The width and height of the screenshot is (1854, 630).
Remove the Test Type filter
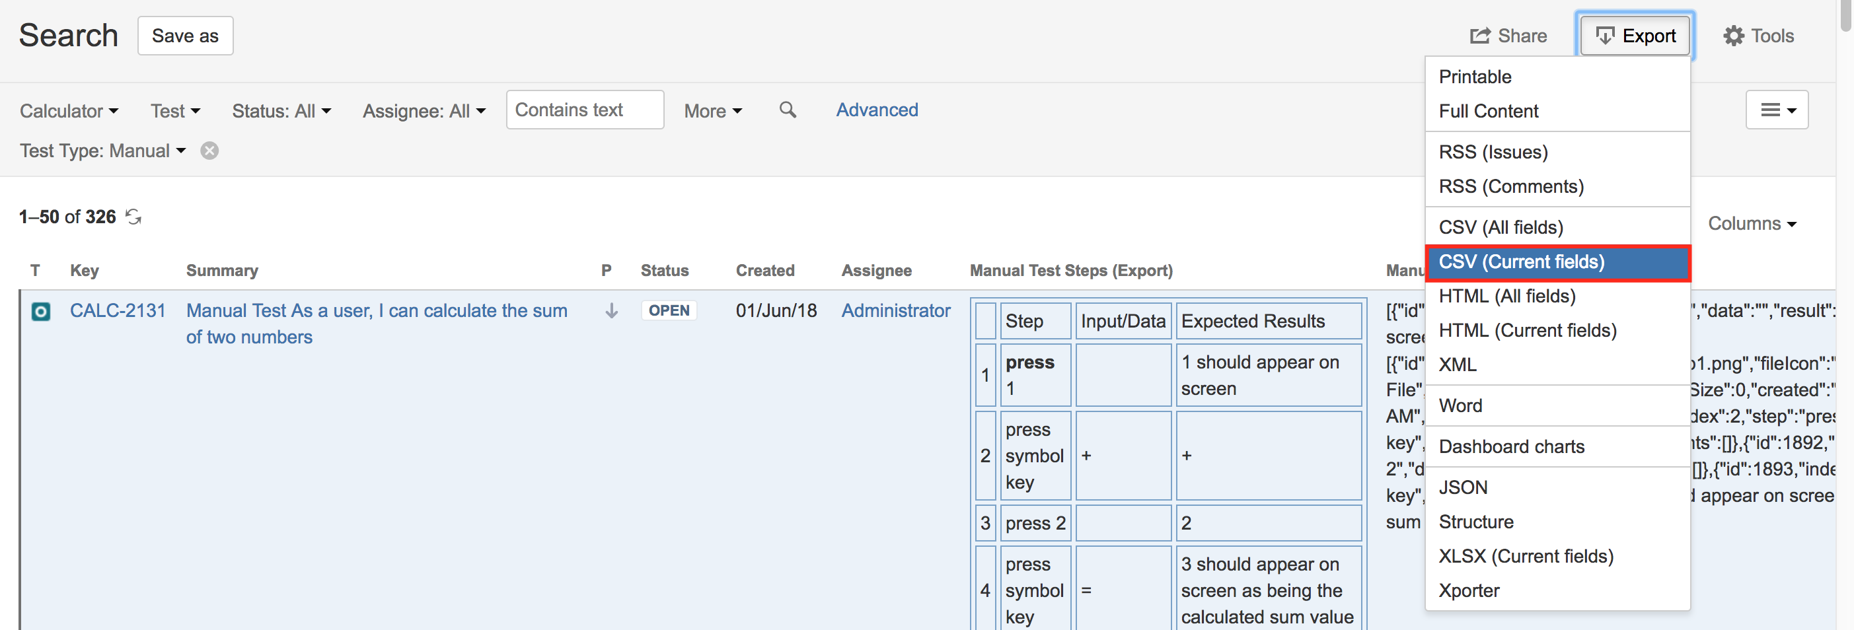pos(209,151)
